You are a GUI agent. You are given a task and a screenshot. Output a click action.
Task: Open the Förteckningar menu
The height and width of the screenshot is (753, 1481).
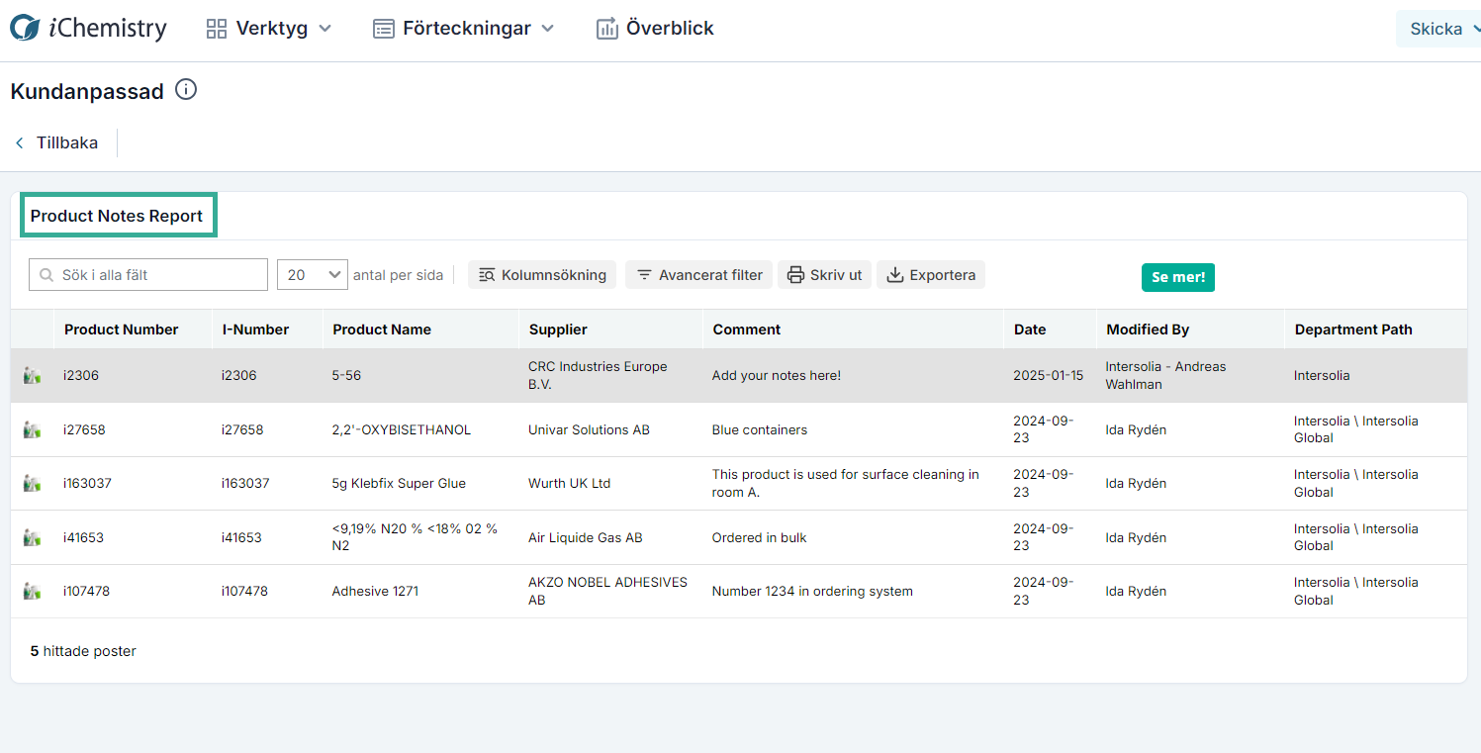click(463, 29)
